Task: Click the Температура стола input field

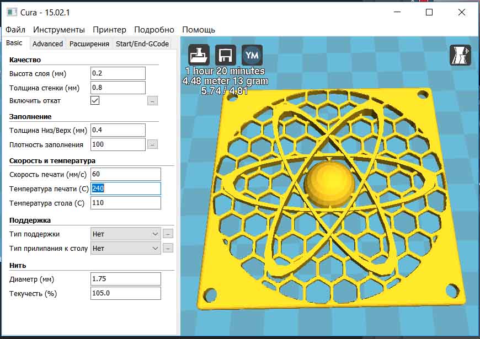Action: pyautogui.click(x=125, y=203)
